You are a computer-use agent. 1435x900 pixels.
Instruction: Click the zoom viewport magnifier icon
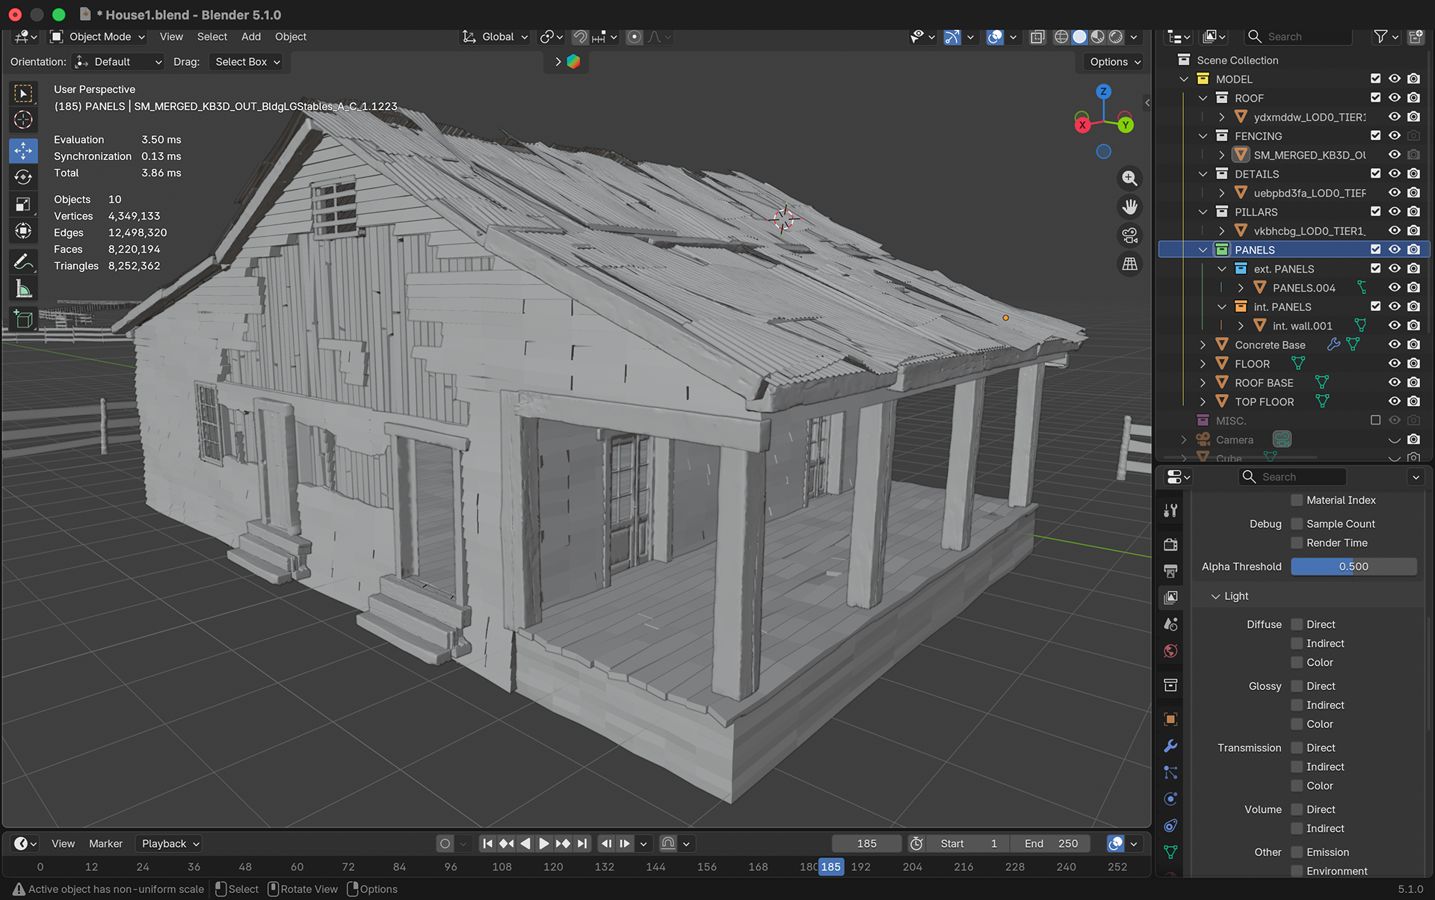point(1129,179)
